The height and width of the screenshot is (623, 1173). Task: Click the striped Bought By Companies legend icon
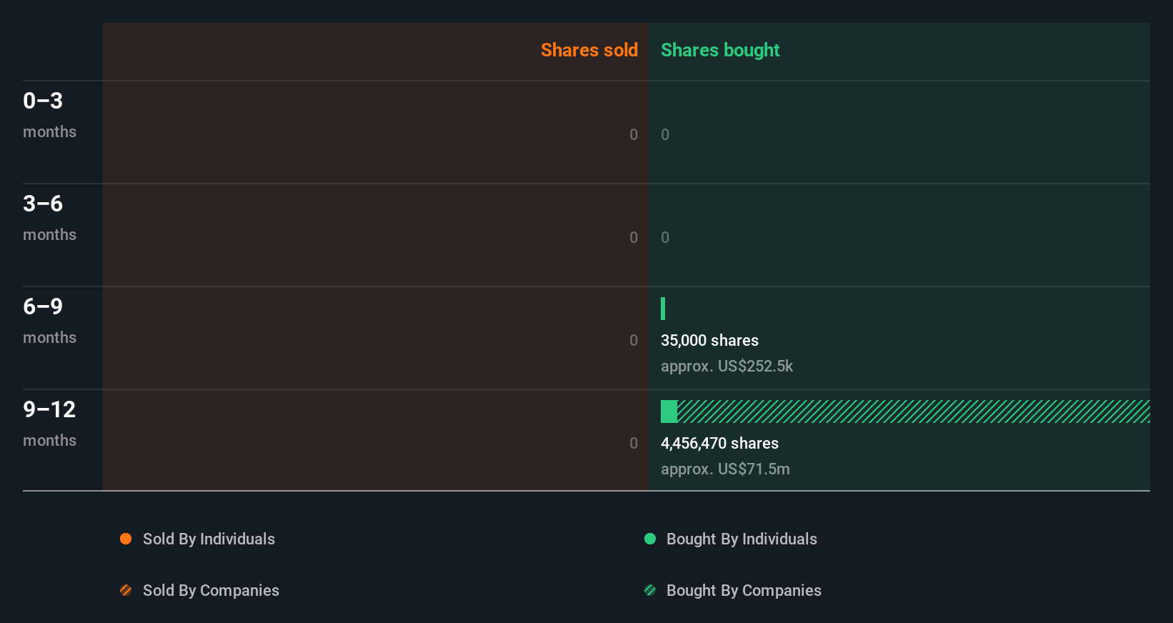pyautogui.click(x=650, y=590)
